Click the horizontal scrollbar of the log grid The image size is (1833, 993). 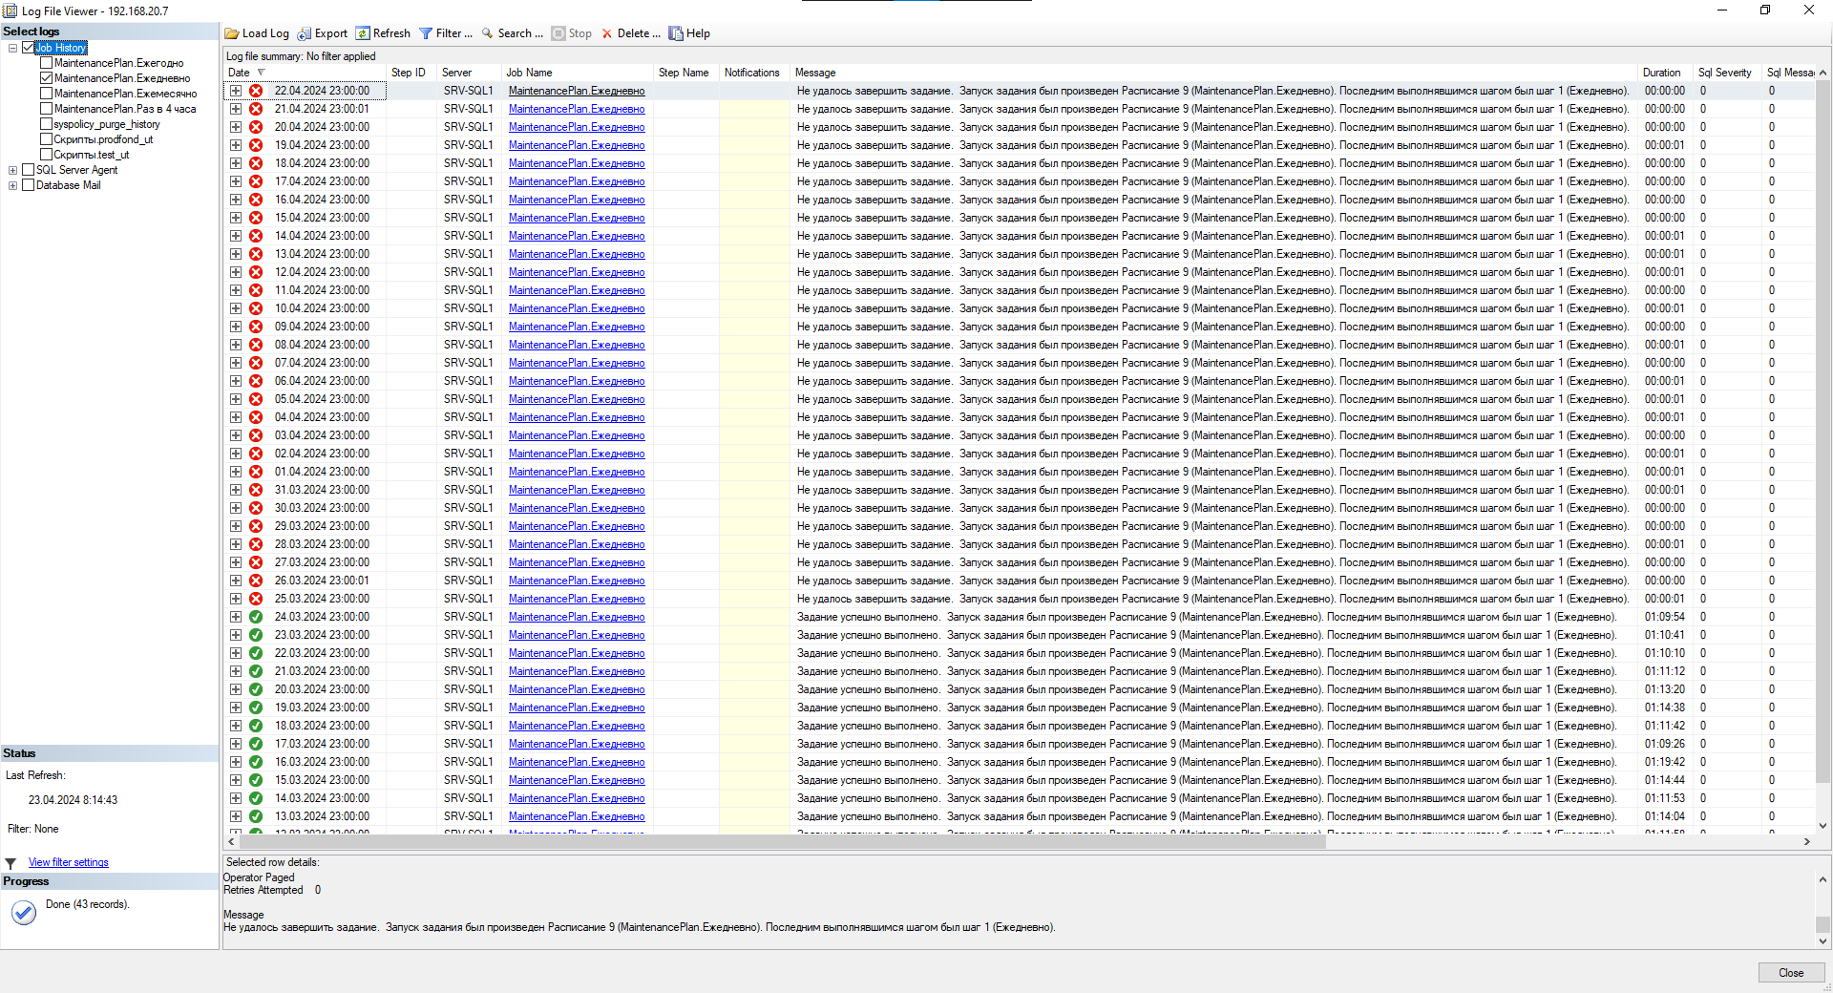tap(783, 842)
